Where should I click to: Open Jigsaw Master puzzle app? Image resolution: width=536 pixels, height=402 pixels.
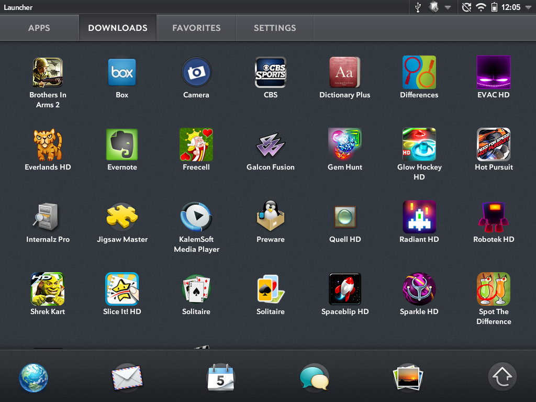click(122, 216)
